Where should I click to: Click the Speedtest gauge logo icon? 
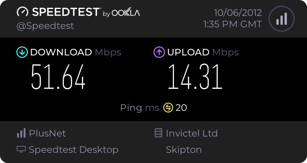[23, 12]
